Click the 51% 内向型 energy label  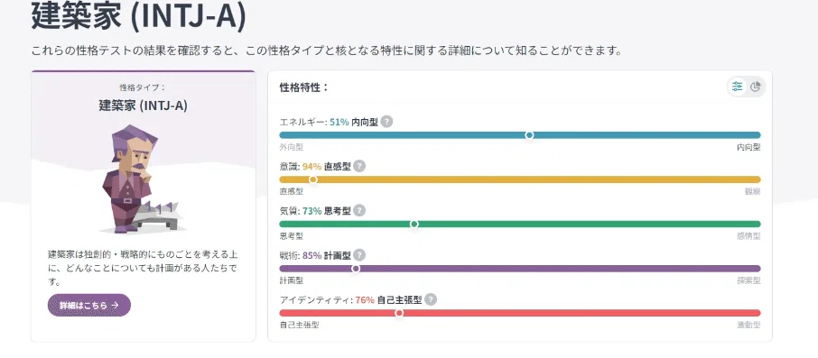pos(354,122)
